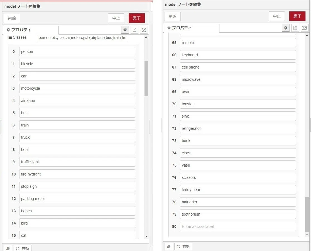Screen dimensions: 313x251
Task: Click the empty class label field 80
Action: tap(238, 226)
